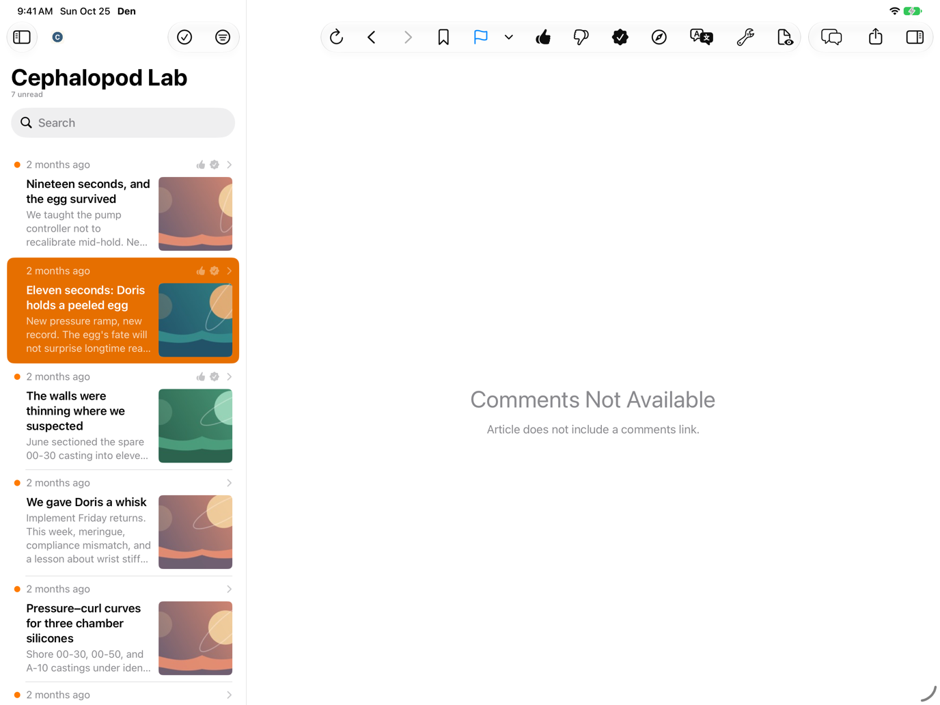Share the current article
Image resolution: width=940 pixels, height=705 pixels.
[876, 37]
